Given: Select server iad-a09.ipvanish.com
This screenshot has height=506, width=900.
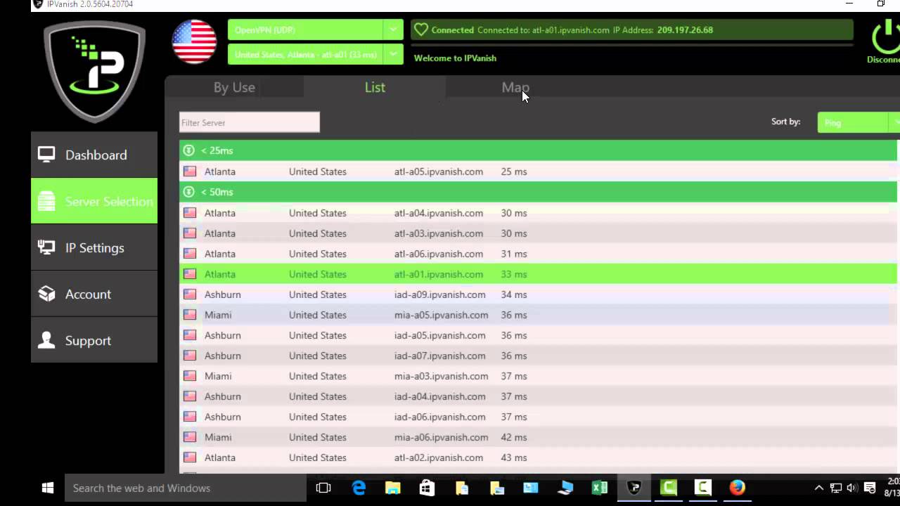Looking at the screenshot, I should [x=539, y=294].
